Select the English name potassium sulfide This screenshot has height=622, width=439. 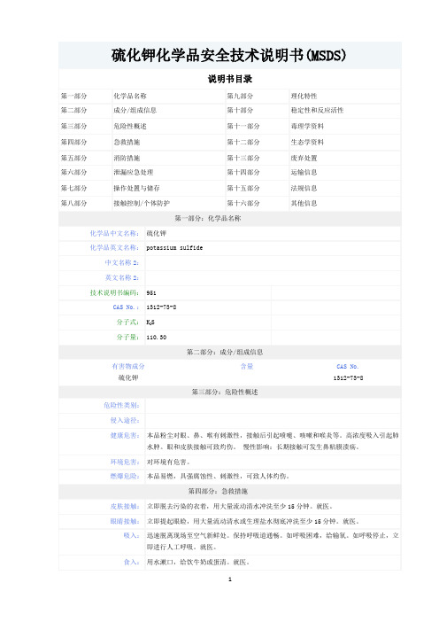174,248
